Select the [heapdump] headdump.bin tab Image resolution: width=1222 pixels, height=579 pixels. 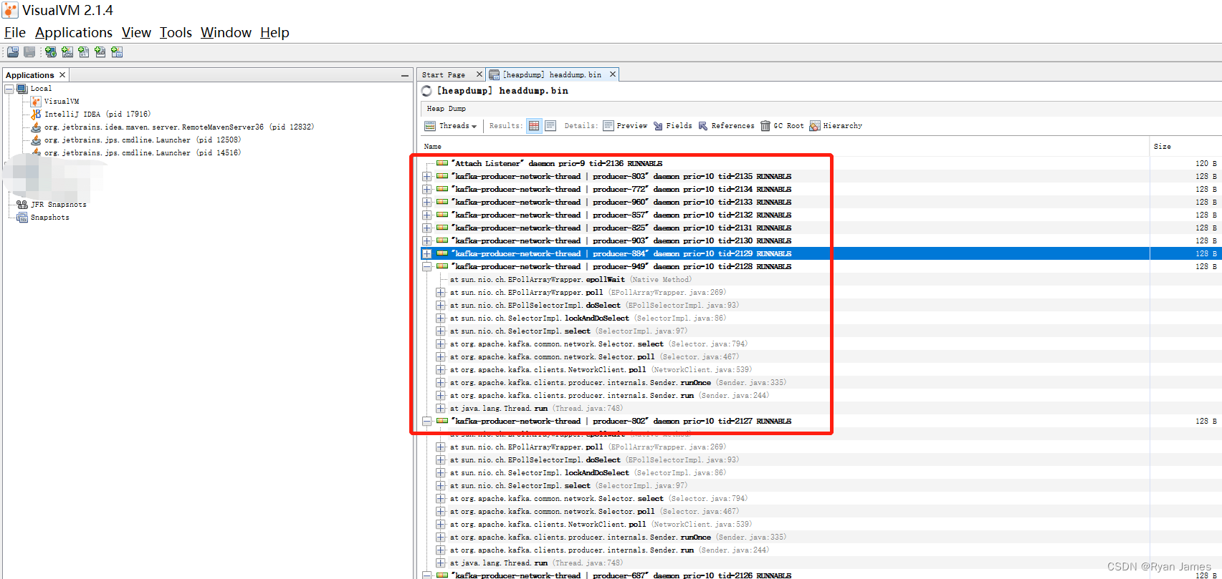pos(552,74)
